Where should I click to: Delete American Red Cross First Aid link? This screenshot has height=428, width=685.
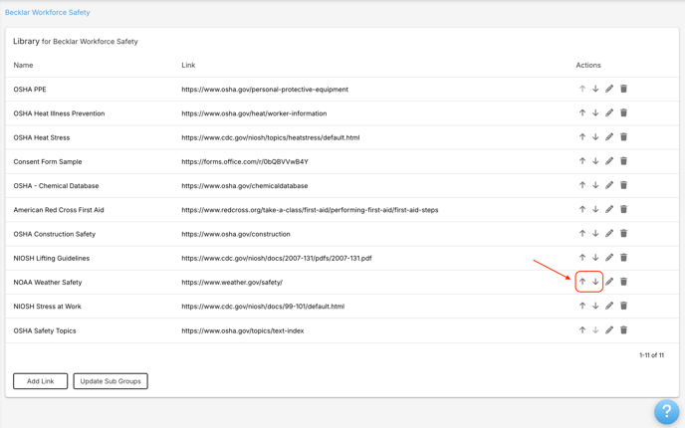(624, 209)
